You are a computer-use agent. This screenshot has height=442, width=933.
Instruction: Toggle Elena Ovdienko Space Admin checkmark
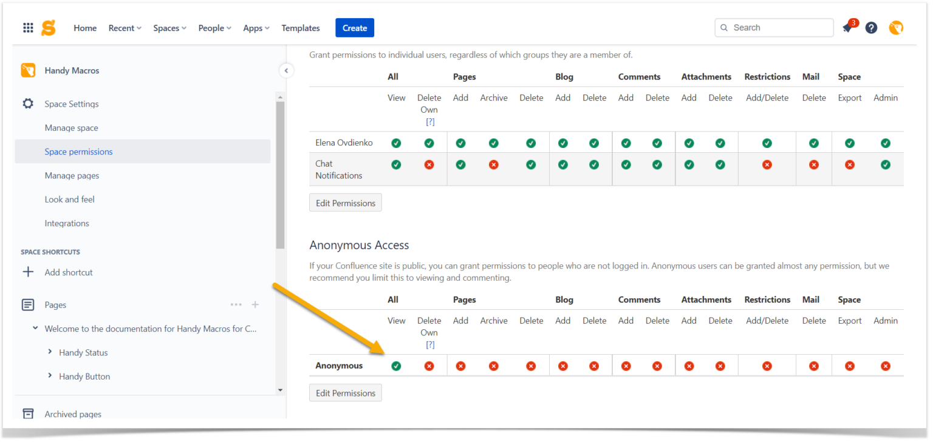click(885, 142)
